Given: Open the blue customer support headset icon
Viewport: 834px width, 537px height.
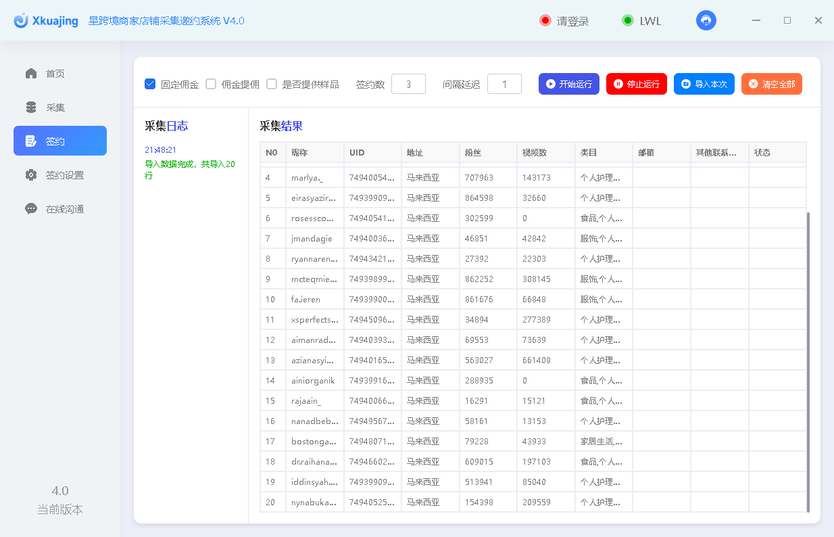Looking at the screenshot, I should click(706, 20).
